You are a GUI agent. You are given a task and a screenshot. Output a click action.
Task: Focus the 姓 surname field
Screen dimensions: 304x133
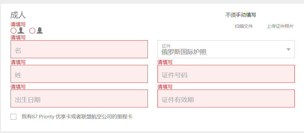pyautogui.click(x=79, y=74)
